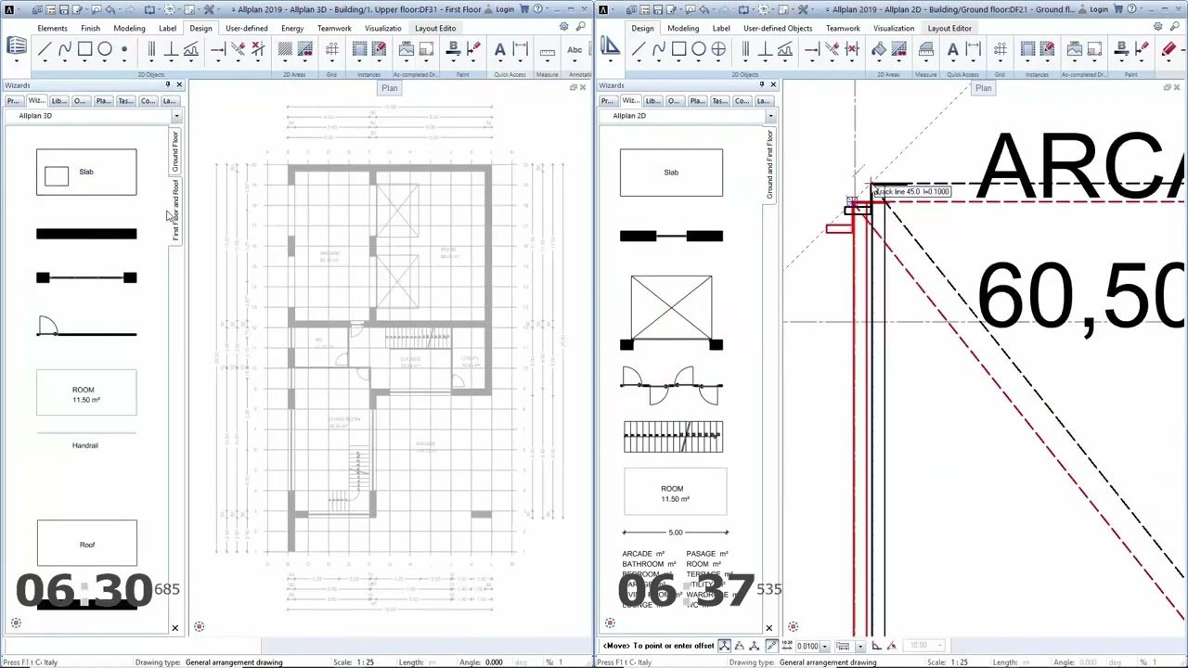Open Energy ribbon tab in left window
The image size is (1188, 668).
pos(292,28)
